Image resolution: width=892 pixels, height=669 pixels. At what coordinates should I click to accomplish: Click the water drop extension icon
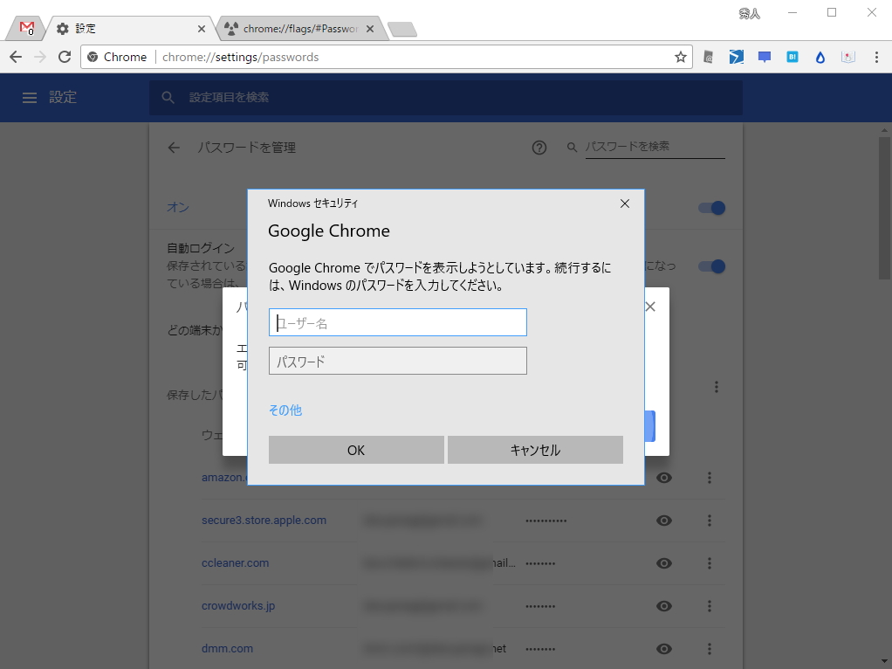(x=820, y=57)
